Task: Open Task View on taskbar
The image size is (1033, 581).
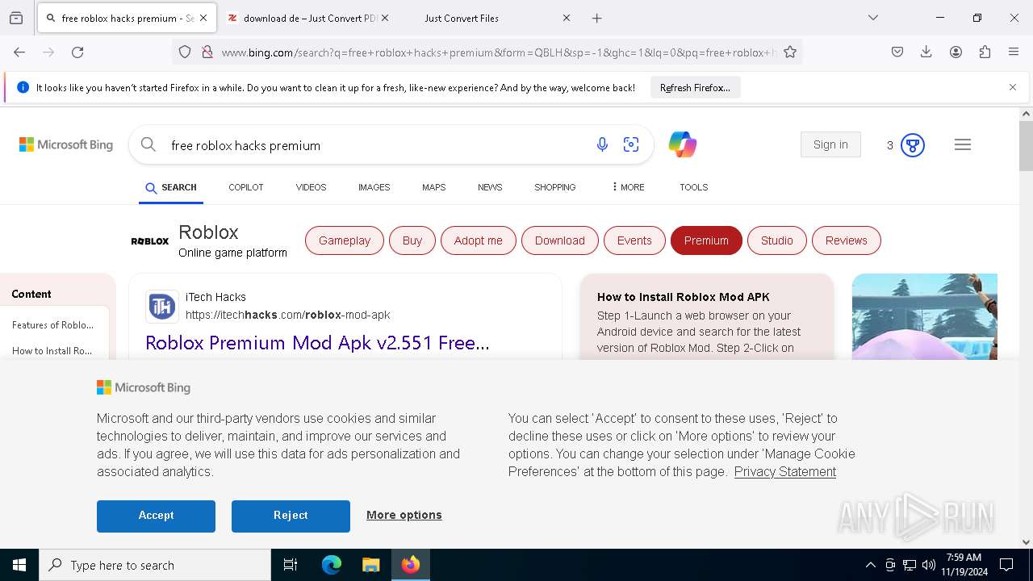Action: click(291, 565)
